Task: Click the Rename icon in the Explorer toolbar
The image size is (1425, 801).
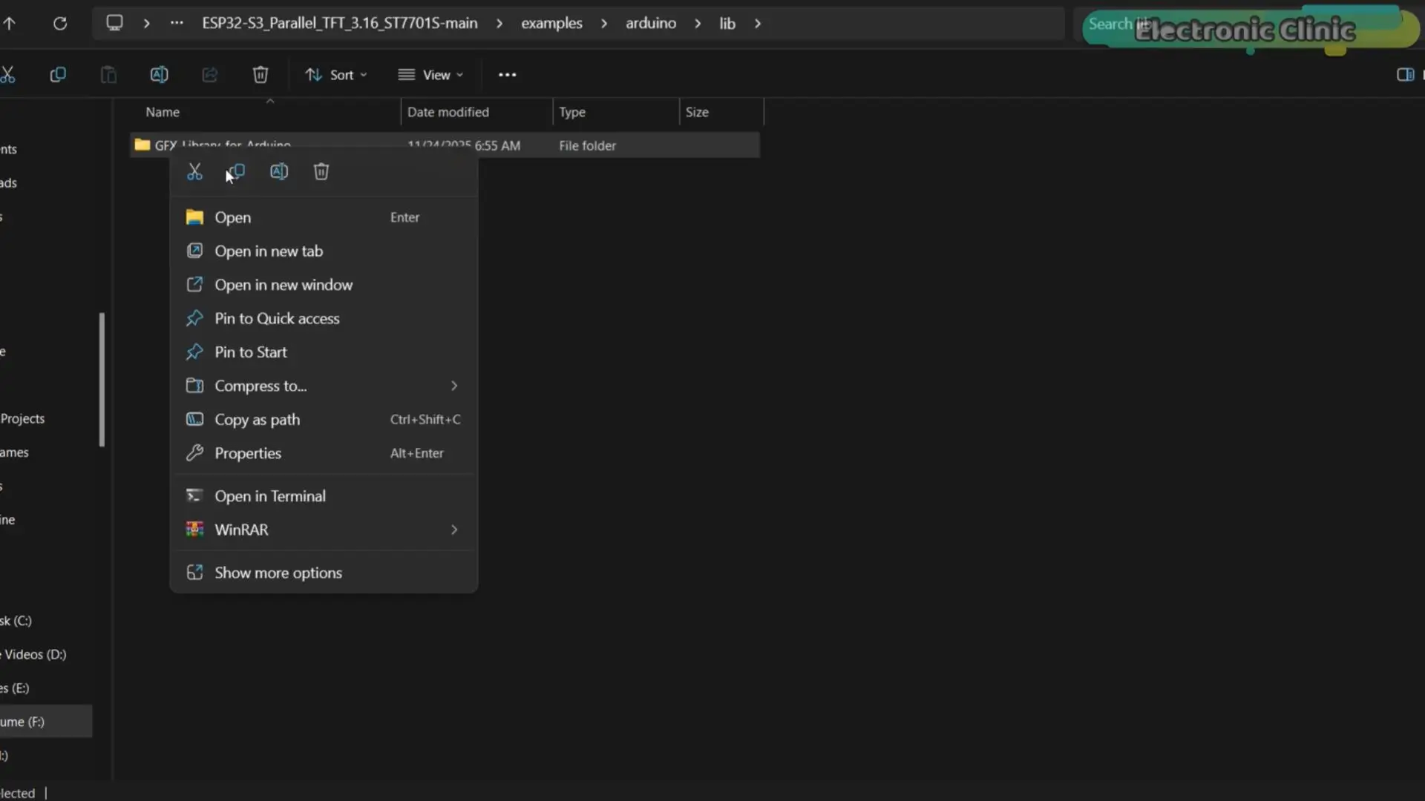Action: click(x=160, y=74)
